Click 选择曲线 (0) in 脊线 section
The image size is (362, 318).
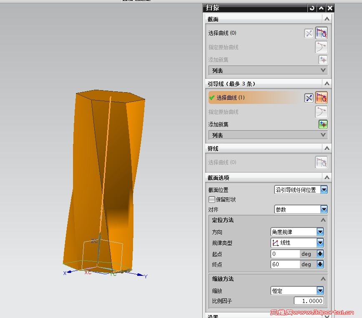coord(222,162)
